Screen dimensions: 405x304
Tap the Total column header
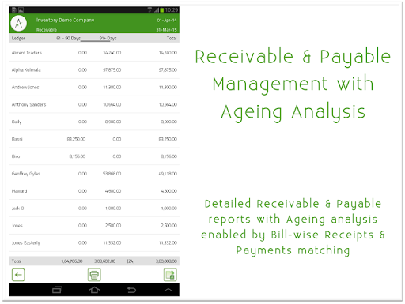(x=172, y=39)
